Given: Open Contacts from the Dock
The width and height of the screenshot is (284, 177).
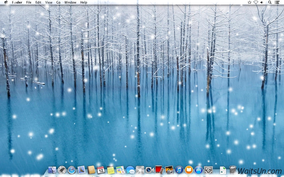Looking at the screenshot, I should (91, 170).
